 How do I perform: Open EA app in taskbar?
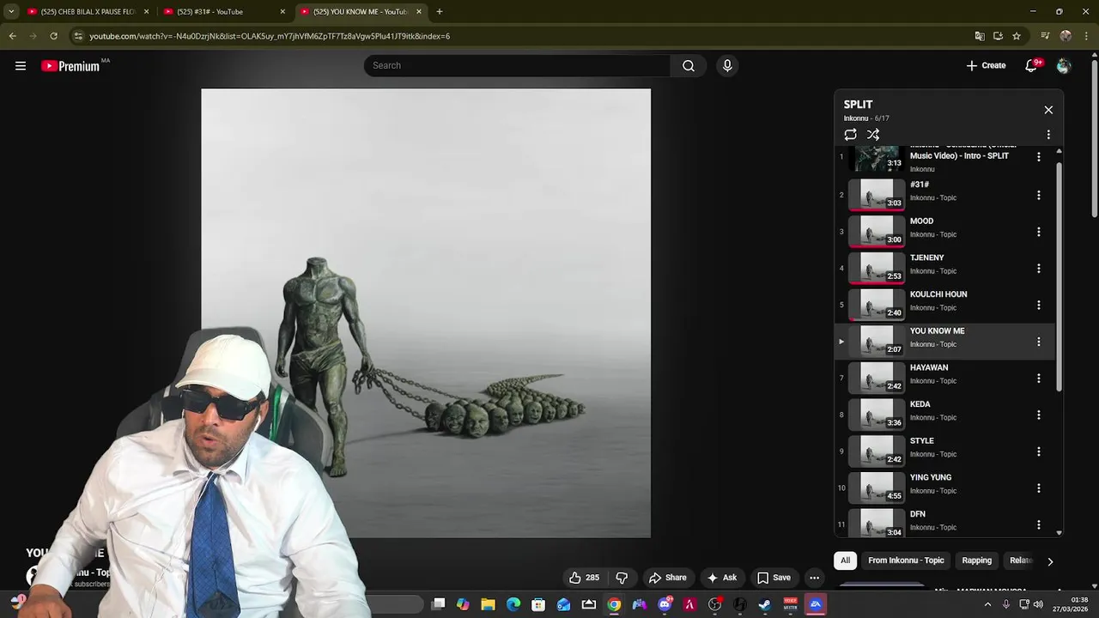(x=816, y=604)
